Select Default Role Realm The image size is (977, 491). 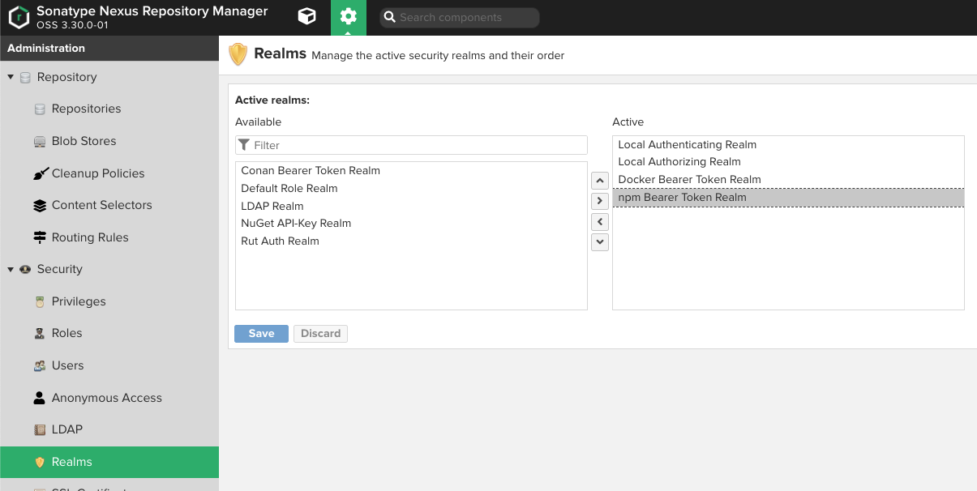point(411,189)
